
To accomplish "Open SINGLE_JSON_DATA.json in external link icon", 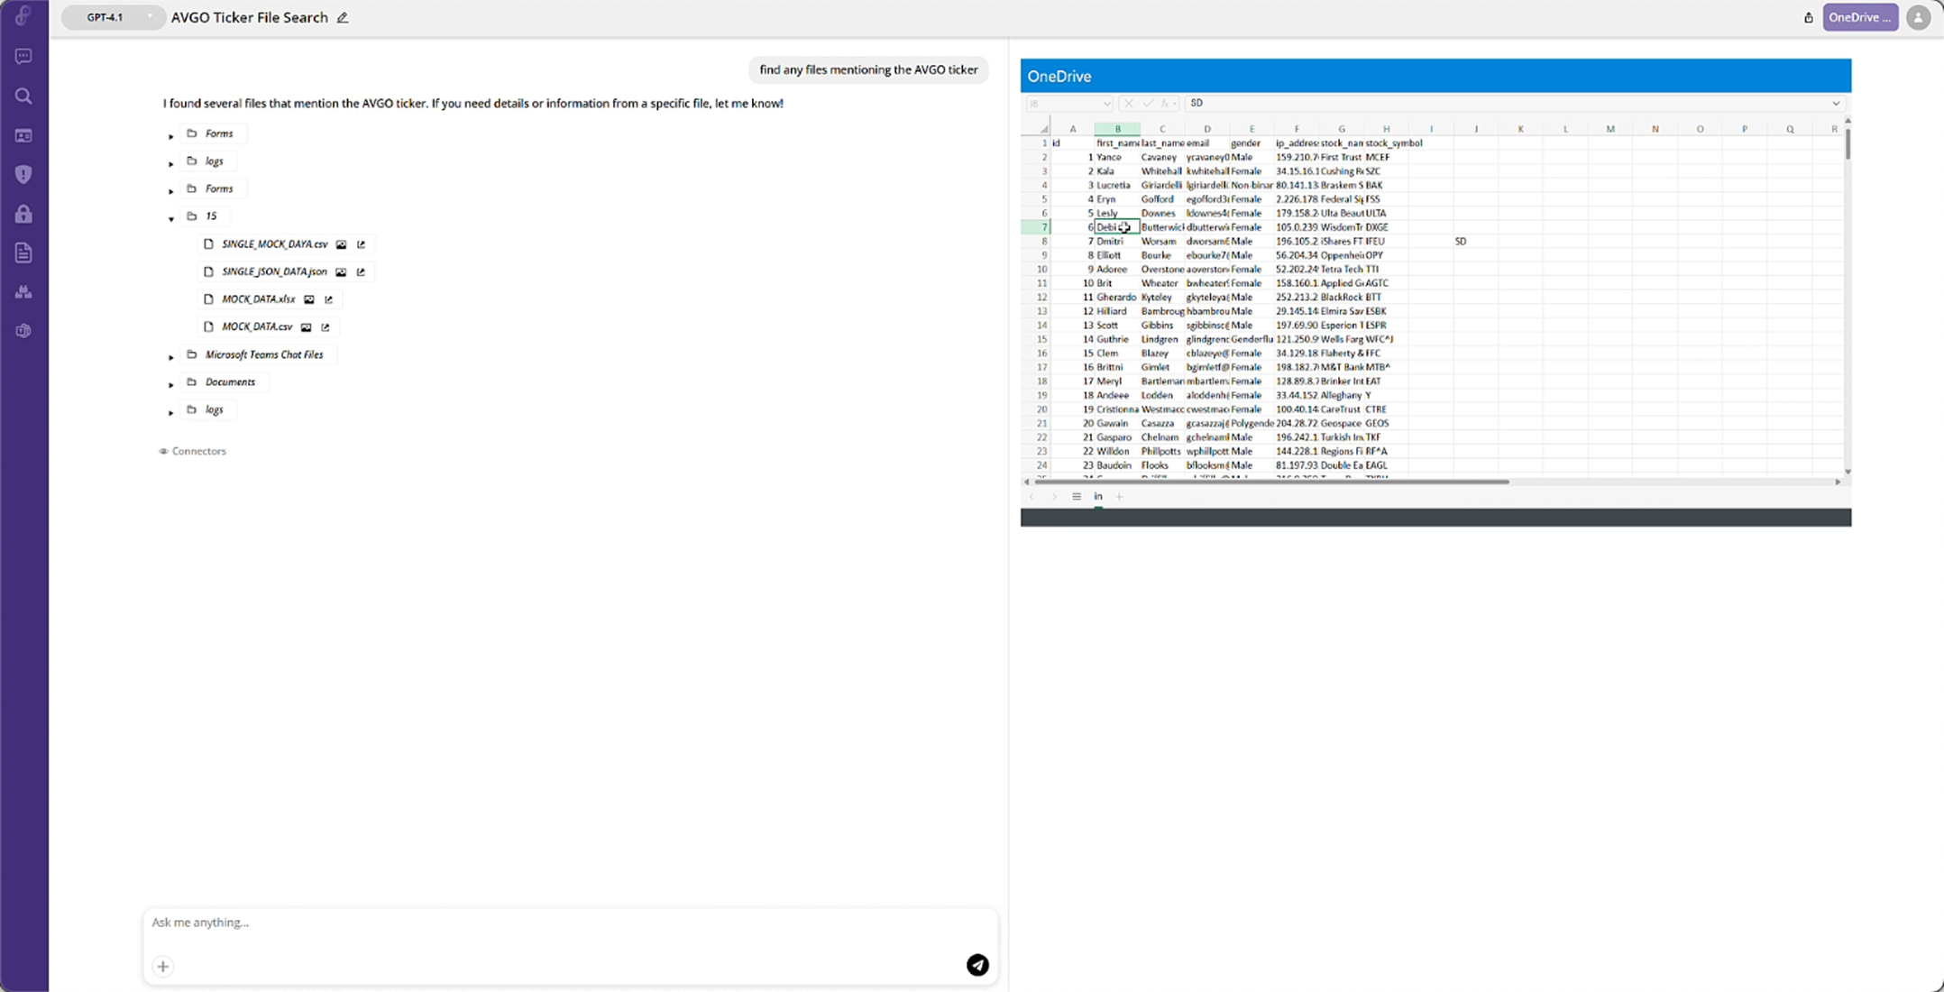I will tap(361, 271).
